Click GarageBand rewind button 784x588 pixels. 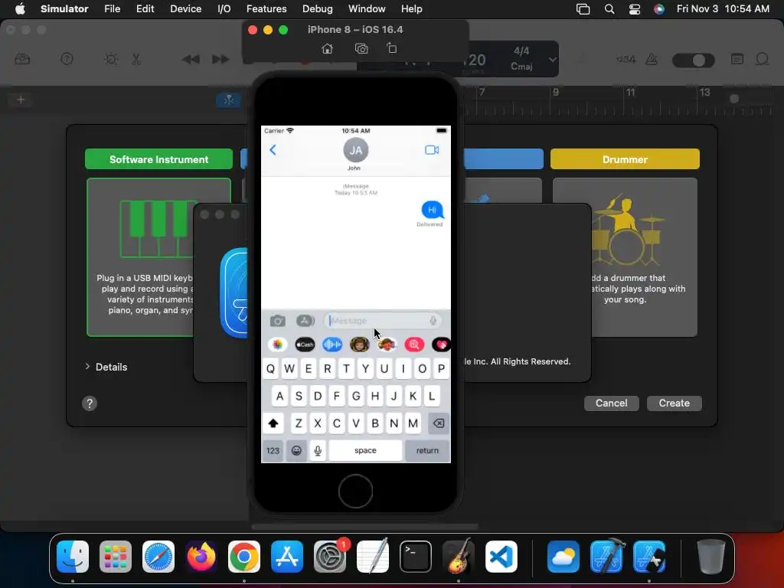click(x=191, y=60)
